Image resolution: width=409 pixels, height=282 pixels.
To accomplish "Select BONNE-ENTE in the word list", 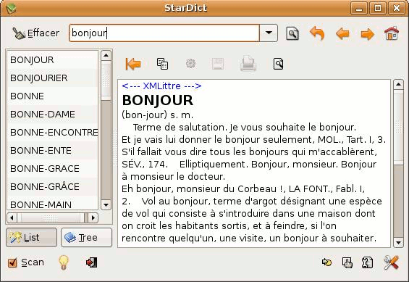I will point(53,150).
